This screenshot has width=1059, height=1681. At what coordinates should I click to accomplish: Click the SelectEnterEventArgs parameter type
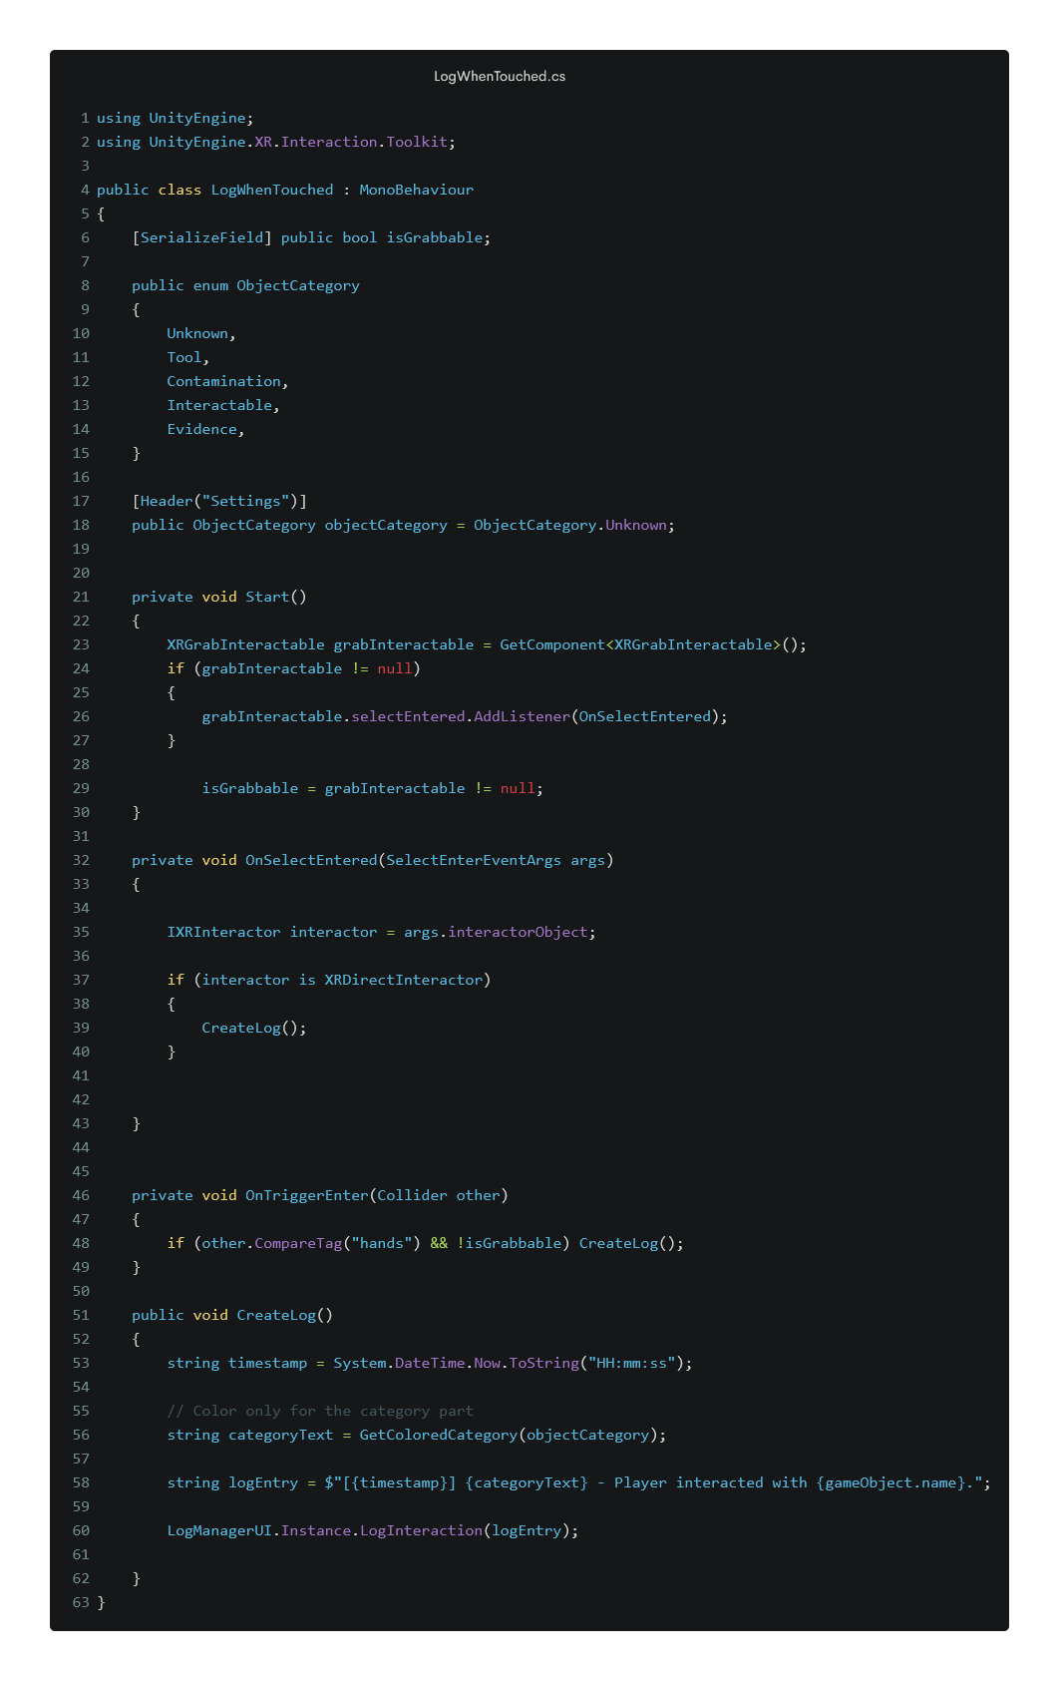pyautogui.click(x=473, y=860)
